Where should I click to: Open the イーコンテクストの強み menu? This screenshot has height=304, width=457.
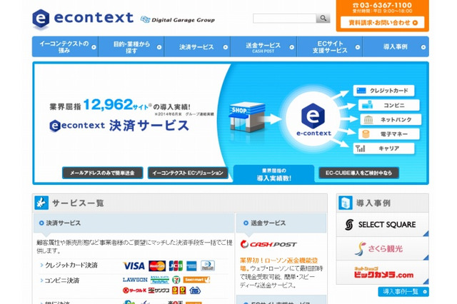(x=65, y=46)
